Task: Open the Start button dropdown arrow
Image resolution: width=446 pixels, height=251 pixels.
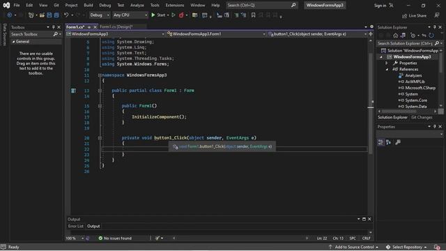Action: [168, 15]
